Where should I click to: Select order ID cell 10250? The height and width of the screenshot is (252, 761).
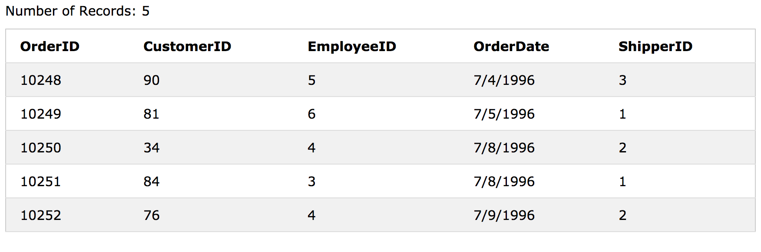[41, 148]
